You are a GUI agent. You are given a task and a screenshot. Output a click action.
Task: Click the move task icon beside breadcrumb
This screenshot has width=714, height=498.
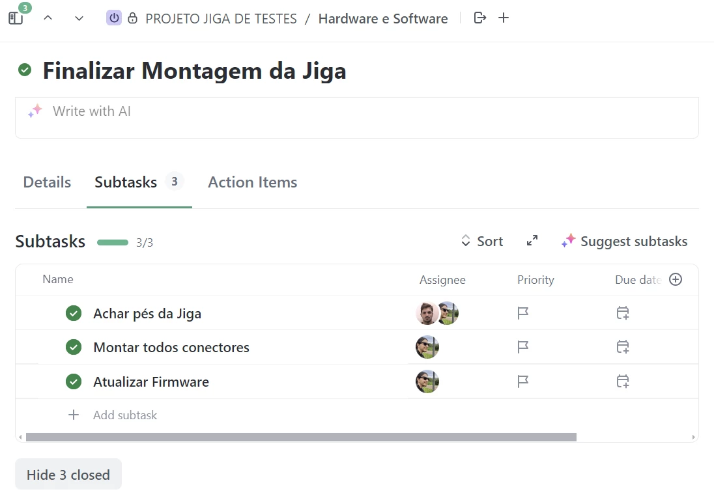coord(480,18)
